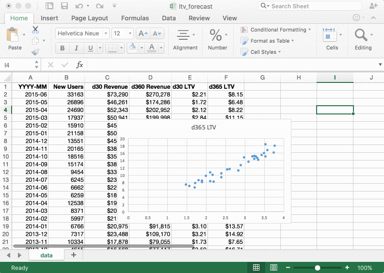This screenshot has height=273, width=384.
Task: Click the select-all corner triangle
Action: (x=7, y=78)
